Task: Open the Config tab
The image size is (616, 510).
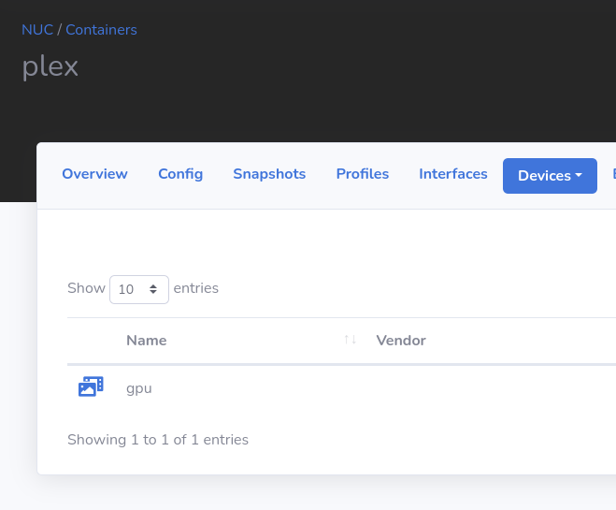Action: [x=180, y=174]
